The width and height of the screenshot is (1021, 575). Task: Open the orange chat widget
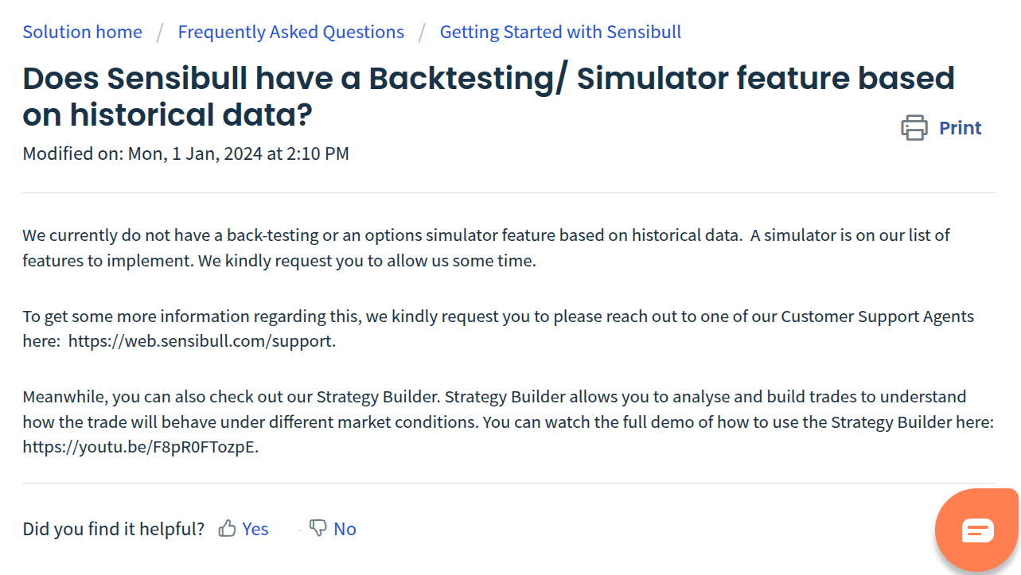point(977,530)
